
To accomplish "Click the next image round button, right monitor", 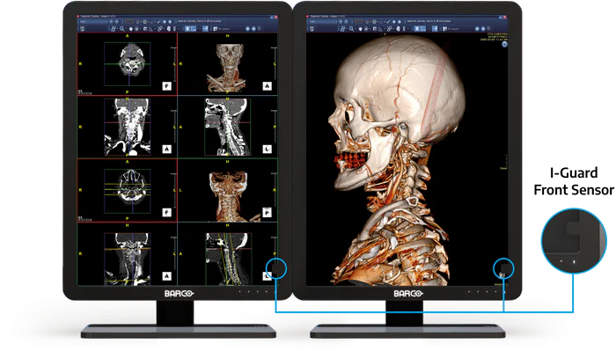I will pyautogui.click(x=483, y=29).
